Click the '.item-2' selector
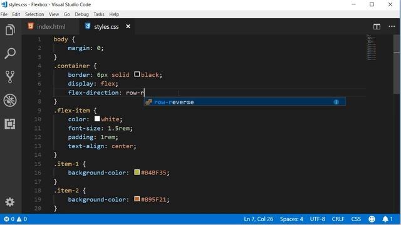Viewport: 401px width, 225px height. click(x=66, y=191)
